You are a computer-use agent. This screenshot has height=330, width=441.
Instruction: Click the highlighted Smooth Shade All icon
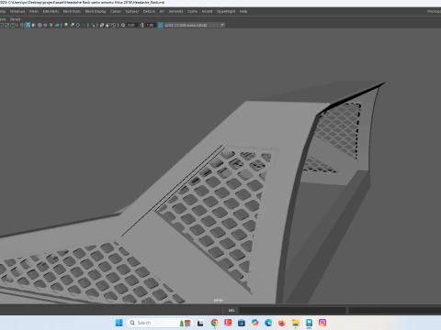[x=28, y=25]
